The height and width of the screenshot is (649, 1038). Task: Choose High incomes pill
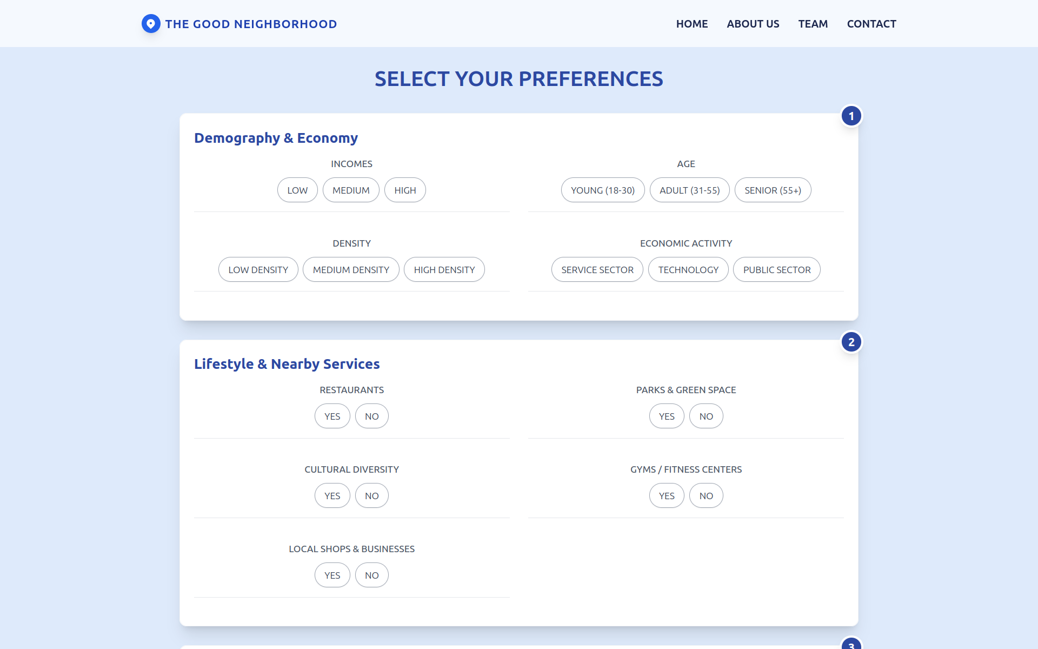coord(405,190)
